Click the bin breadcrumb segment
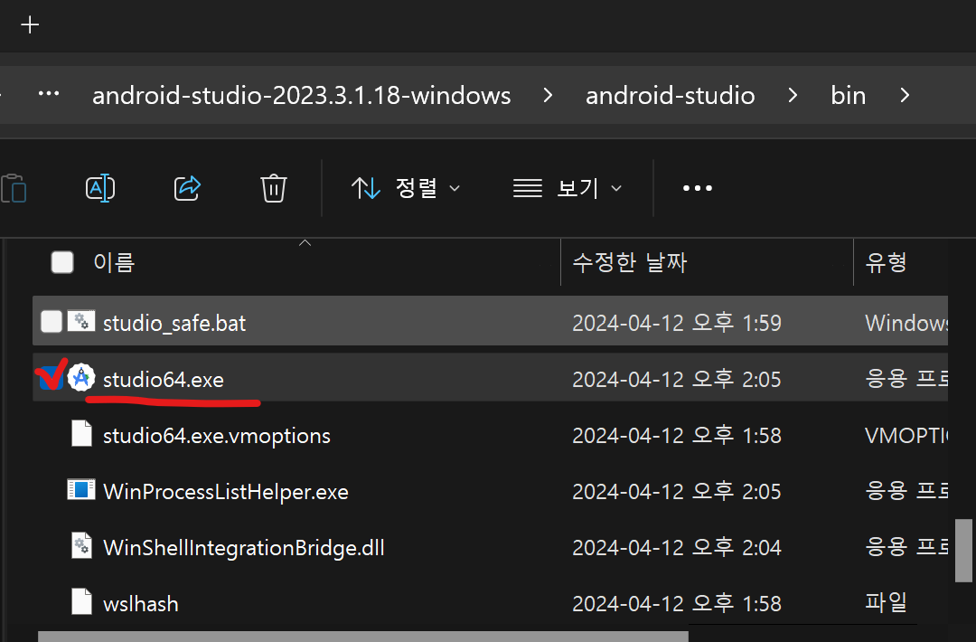 coord(849,95)
